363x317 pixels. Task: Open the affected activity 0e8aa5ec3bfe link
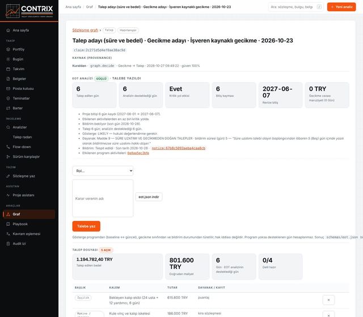[x=138, y=153]
